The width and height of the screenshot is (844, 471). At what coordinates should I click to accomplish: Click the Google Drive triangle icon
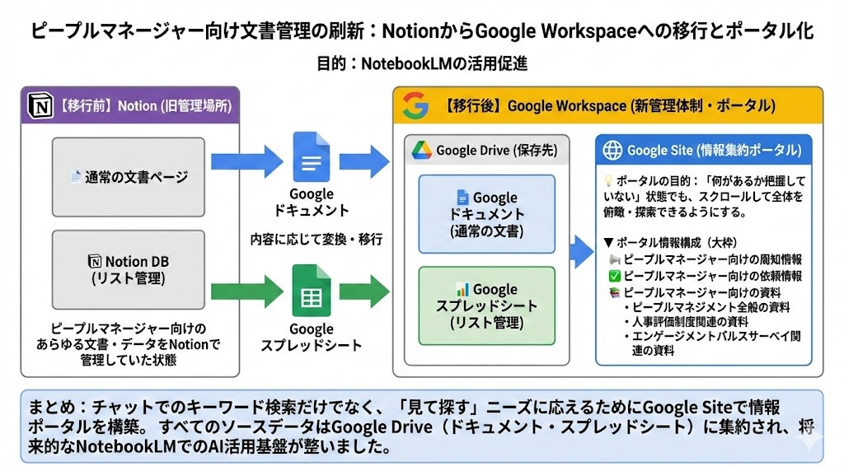point(421,150)
